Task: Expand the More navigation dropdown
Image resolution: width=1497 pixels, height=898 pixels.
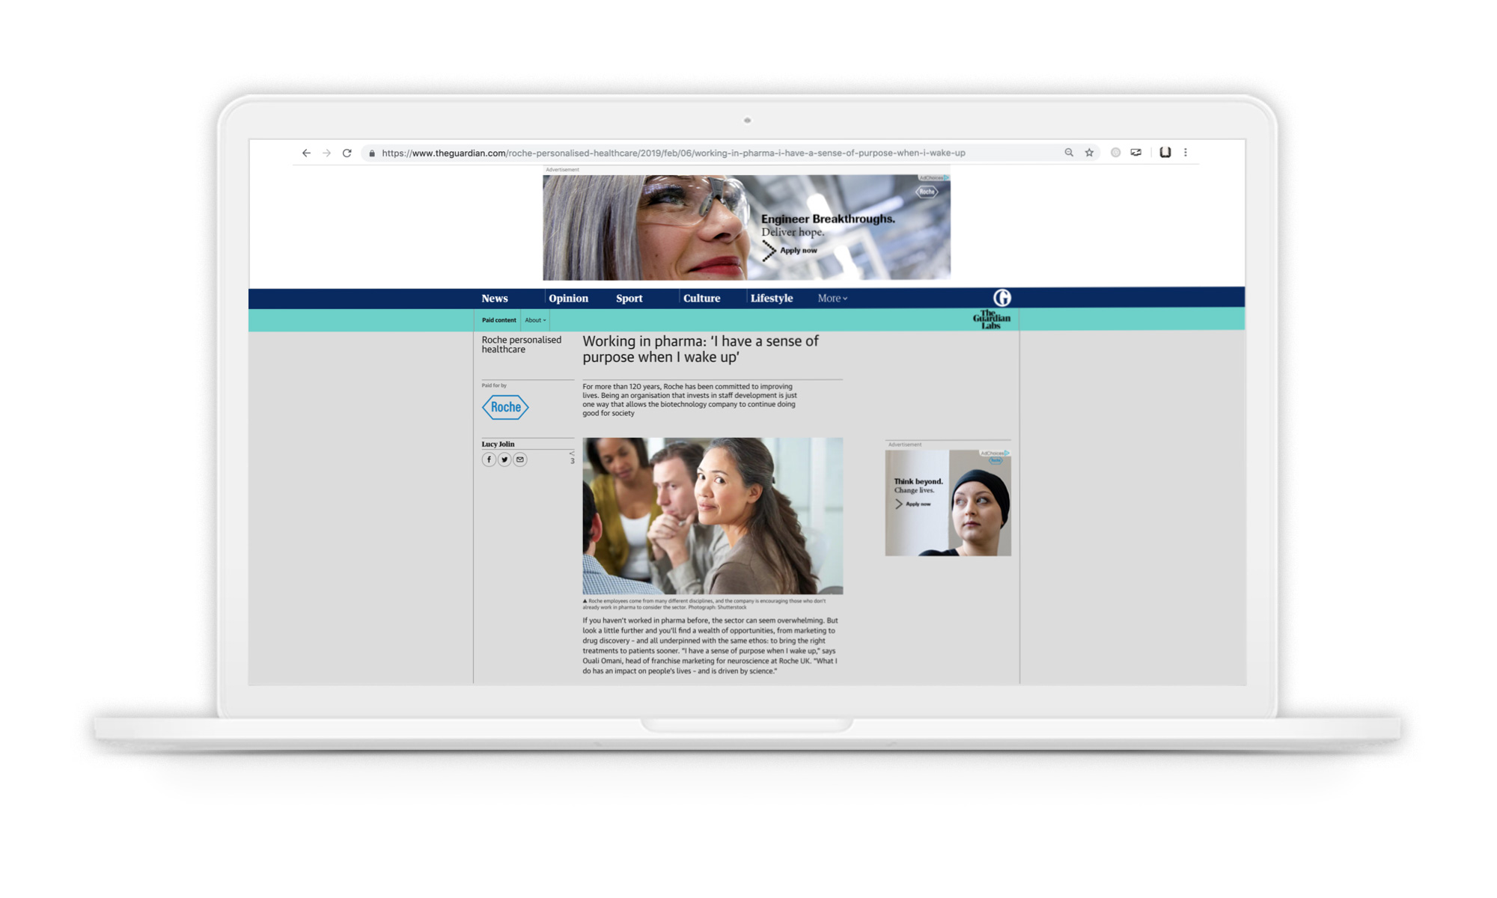Action: coord(832,298)
